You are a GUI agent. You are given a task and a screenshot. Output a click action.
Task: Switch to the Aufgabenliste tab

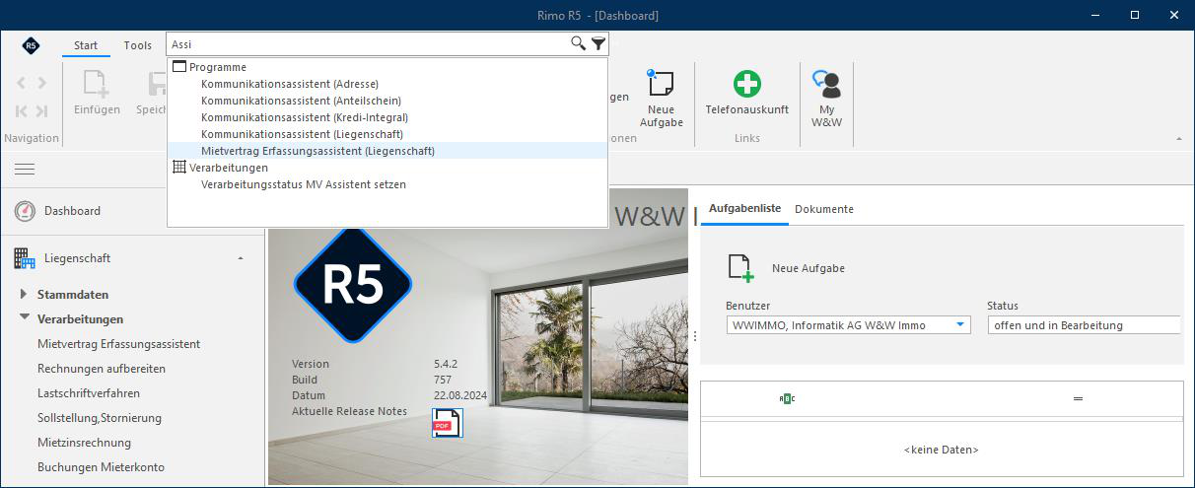point(745,208)
